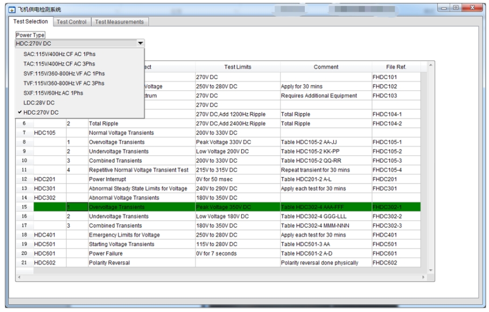The height and width of the screenshot is (312, 489).
Task: Click the Polarity Reversal cell
Action: pos(142,263)
